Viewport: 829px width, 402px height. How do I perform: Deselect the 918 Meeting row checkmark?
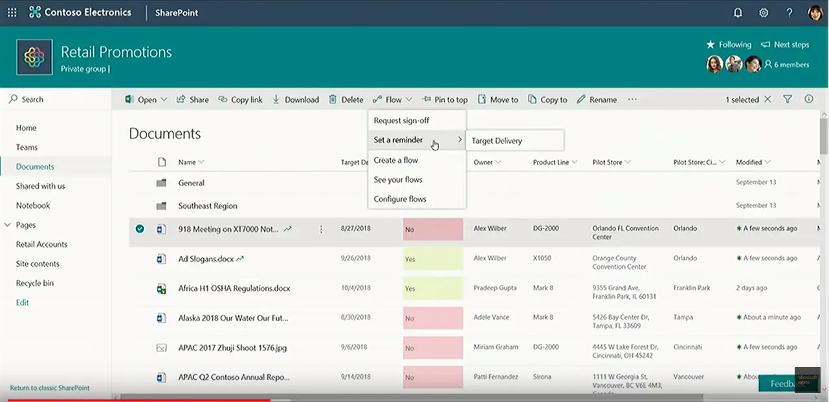pyautogui.click(x=140, y=229)
